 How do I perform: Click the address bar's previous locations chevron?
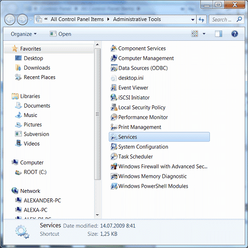coord(46,19)
